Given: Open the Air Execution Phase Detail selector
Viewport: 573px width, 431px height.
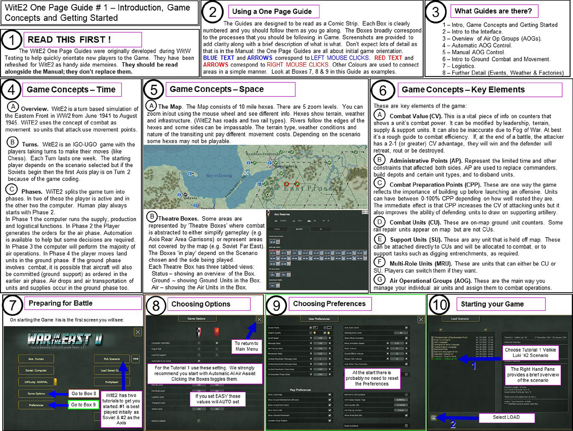Looking at the screenshot, I should [x=320, y=374].
